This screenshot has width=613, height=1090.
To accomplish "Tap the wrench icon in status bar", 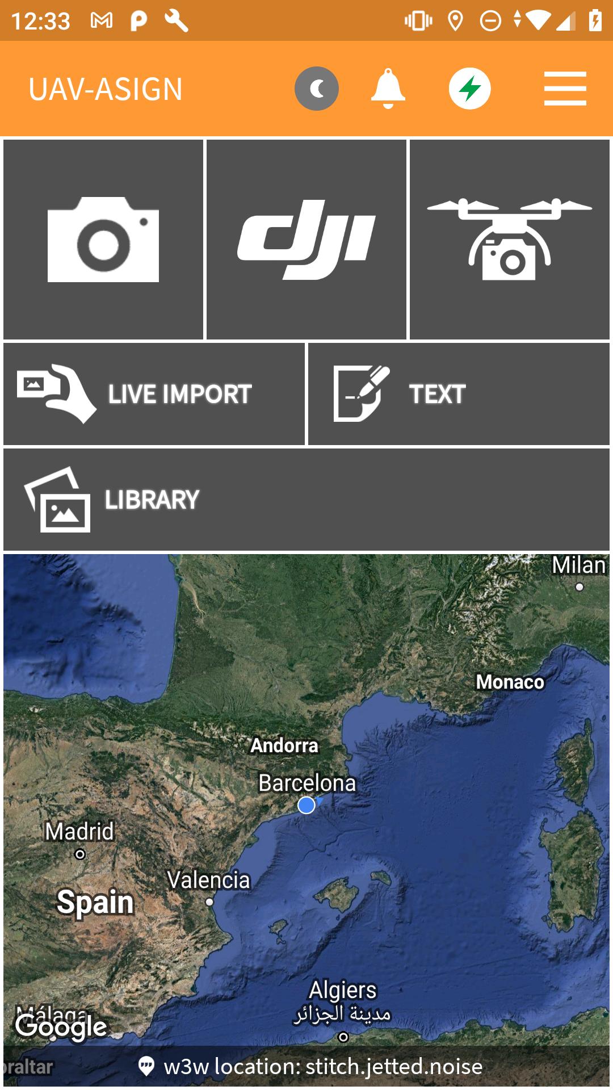I will coord(177,21).
